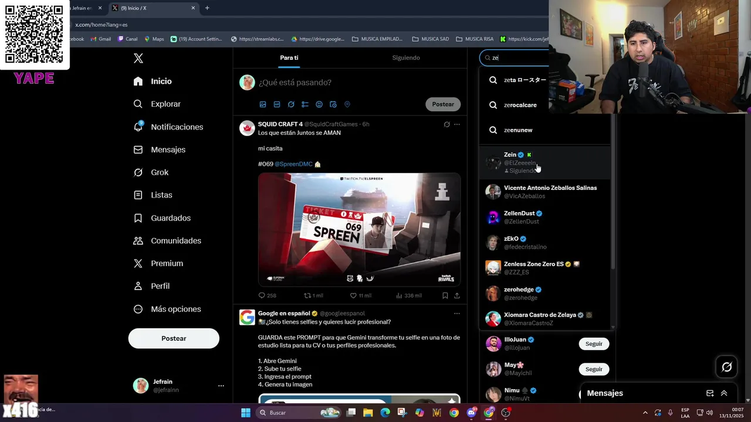Select ZellenDust in search results
751x422 pixels.
544,217
